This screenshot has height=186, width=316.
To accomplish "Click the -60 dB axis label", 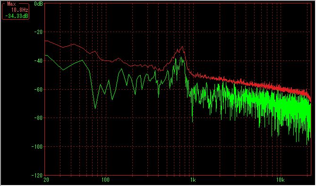I will tap(38, 89).
